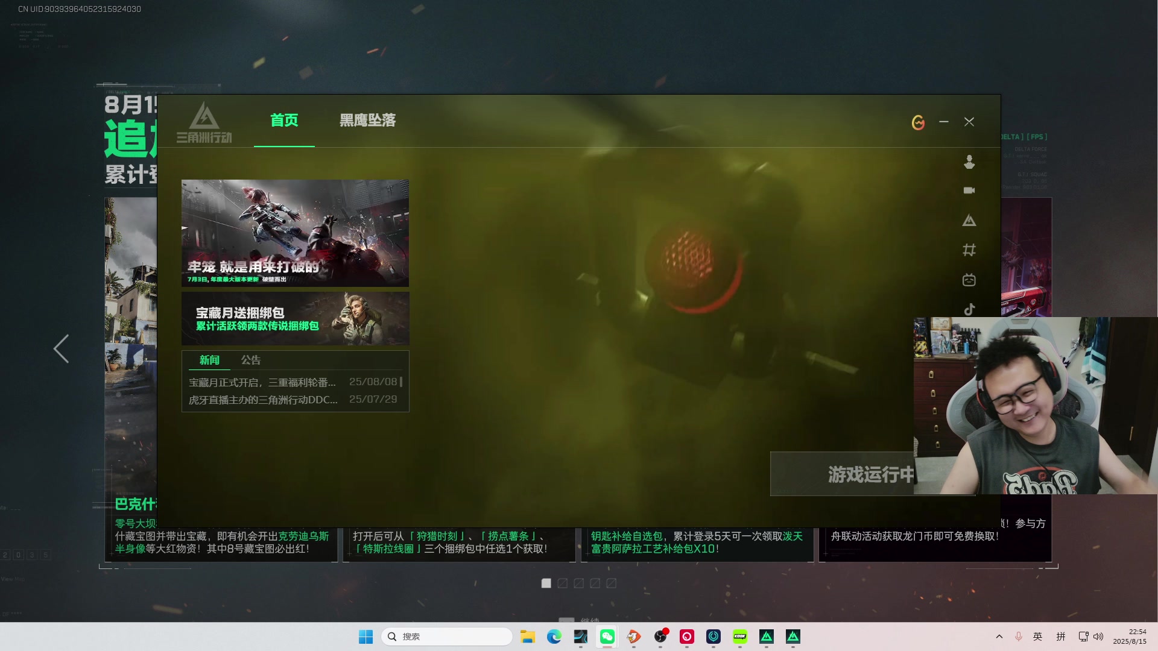Expand the system tray hidden icons chevron
1158x651 pixels.
pyautogui.click(x=999, y=637)
